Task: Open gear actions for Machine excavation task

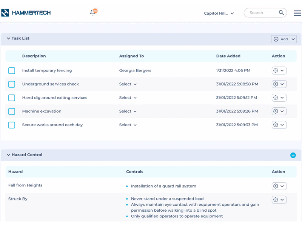Action: pyautogui.click(x=279, y=111)
